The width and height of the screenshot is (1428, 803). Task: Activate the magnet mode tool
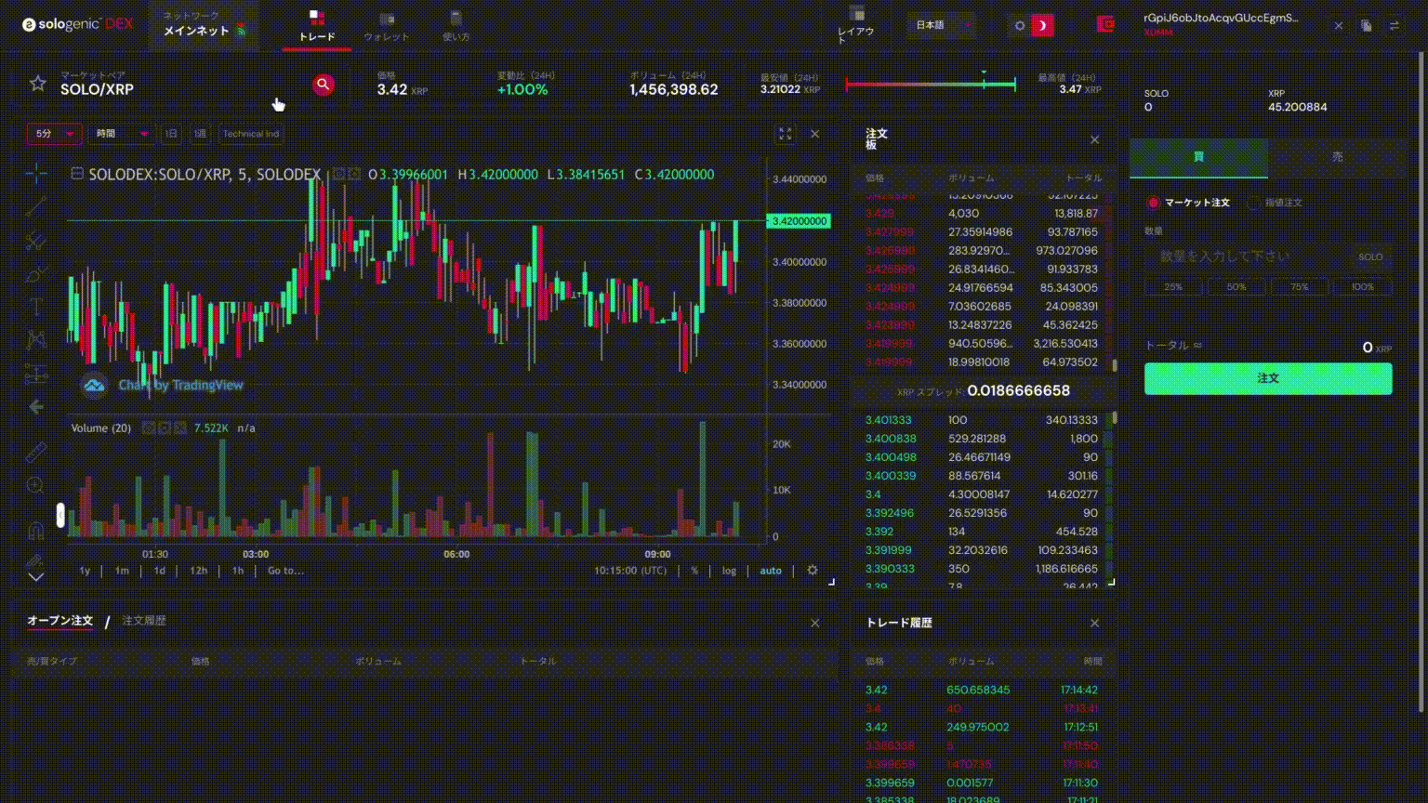point(36,531)
